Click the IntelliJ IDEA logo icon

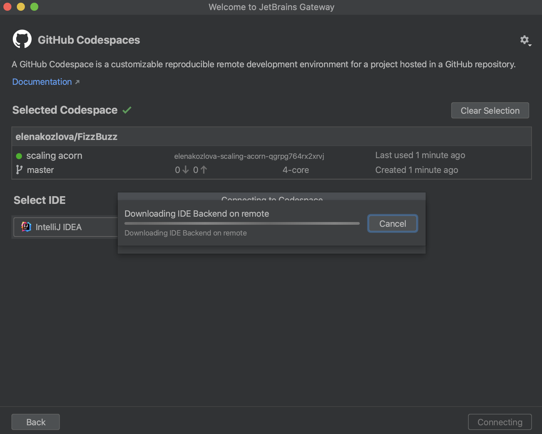click(26, 227)
